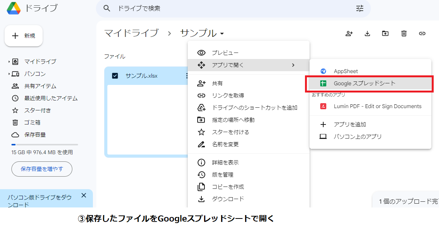The height and width of the screenshot is (244, 439).
Task: Choose プレビュー in context menu
Action: pos(249,53)
